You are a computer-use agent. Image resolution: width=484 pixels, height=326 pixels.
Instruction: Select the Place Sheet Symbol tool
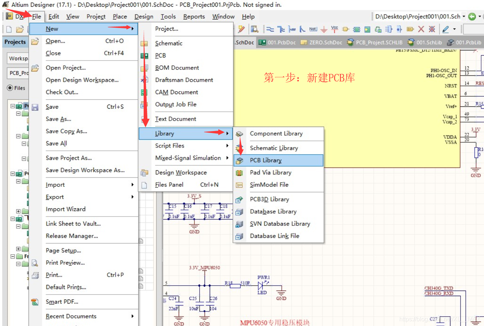356,29
